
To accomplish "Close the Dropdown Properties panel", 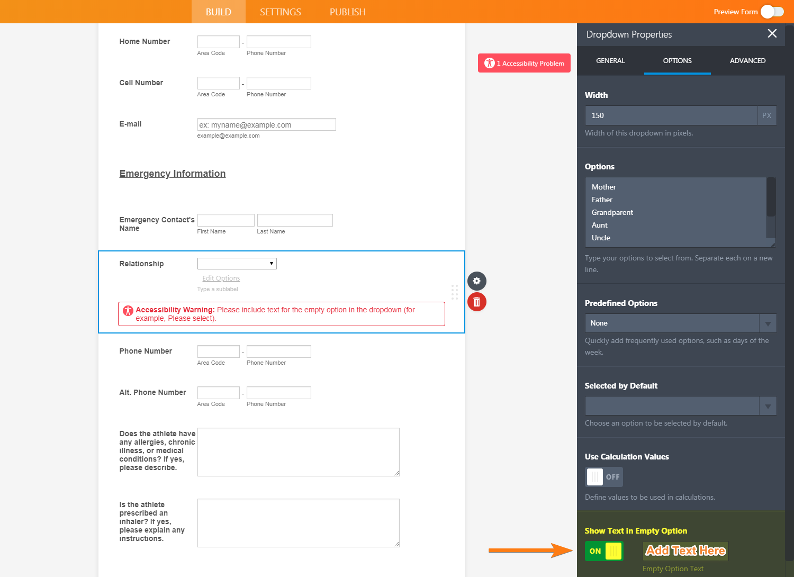I will pos(772,34).
